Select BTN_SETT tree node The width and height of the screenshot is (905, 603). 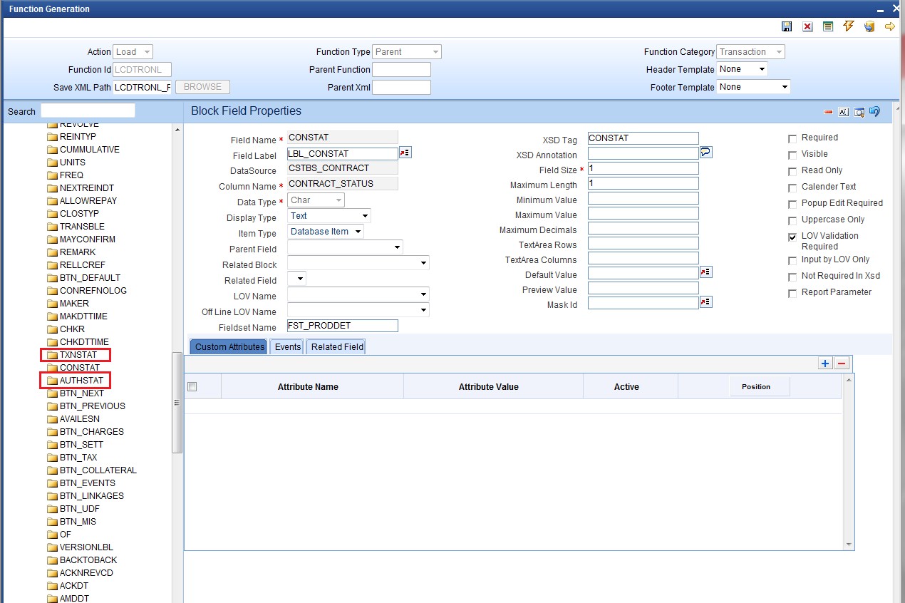[x=81, y=445]
